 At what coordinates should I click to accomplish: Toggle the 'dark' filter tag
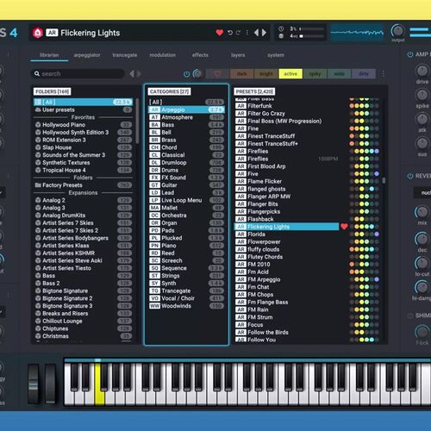click(242, 74)
